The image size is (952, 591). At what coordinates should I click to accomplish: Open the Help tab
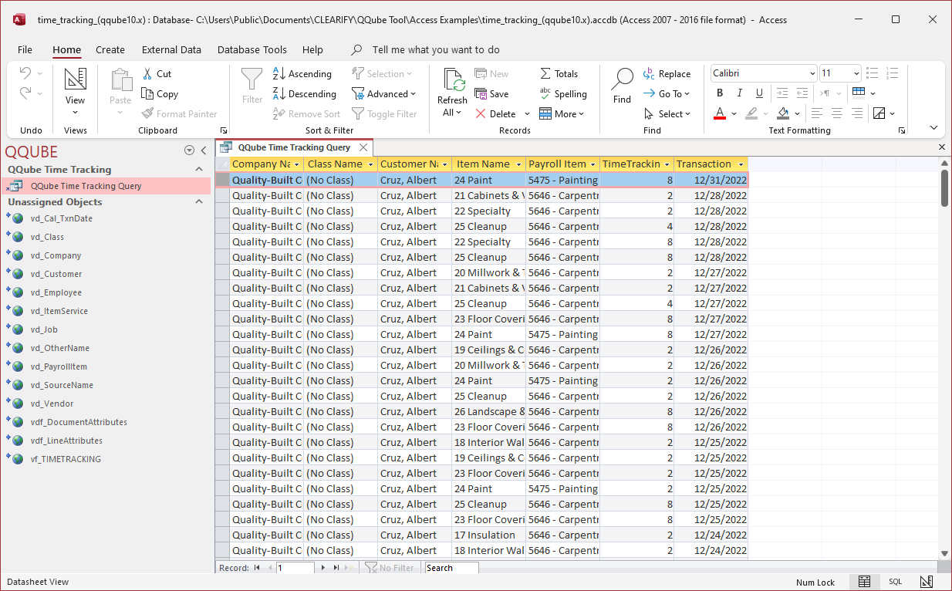(312, 49)
